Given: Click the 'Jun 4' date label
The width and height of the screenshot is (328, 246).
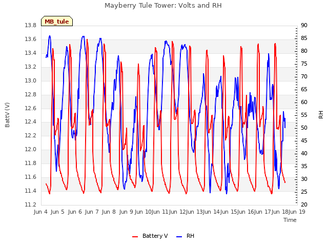Looking at the screenshot, I should [x=40, y=212].
